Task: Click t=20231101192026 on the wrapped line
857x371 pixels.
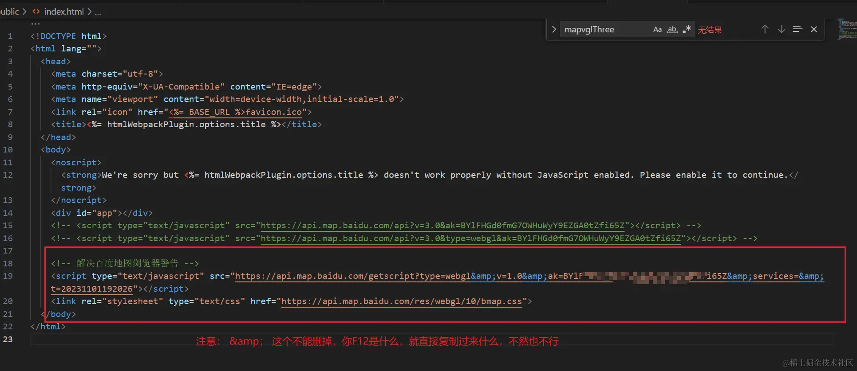Action: (x=91, y=289)
